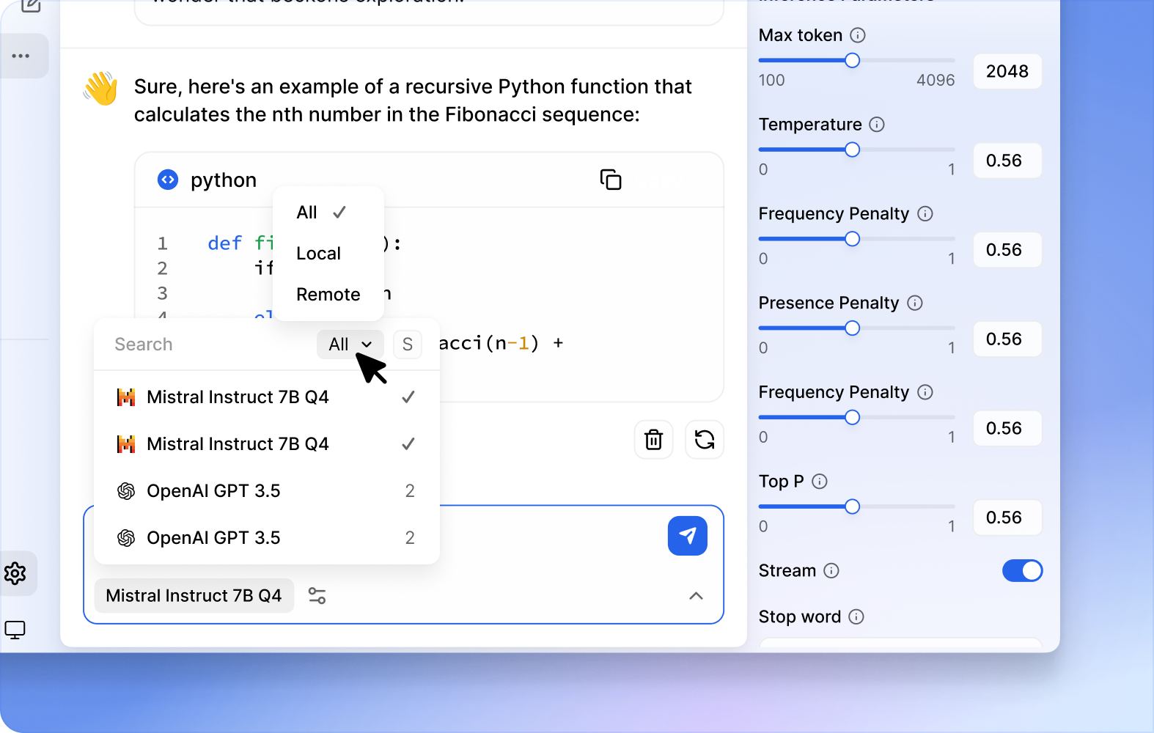The image size is (1154, 733).
Task: Adjust the Top P slider handle
Action: pyautogui.click(x=852, y=507)
